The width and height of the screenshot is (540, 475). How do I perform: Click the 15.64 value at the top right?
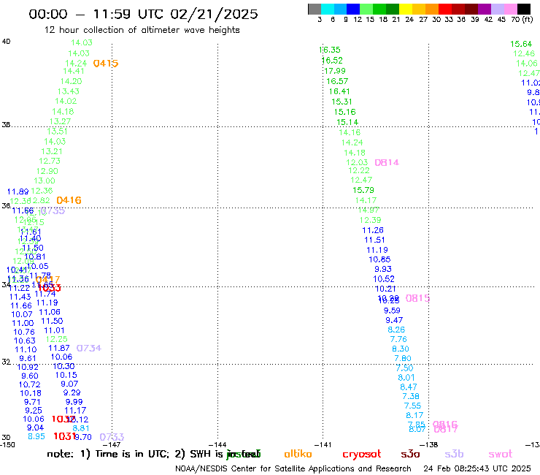[x=521, y=44]
